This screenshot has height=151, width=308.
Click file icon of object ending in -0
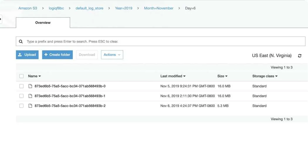point(30,86)
